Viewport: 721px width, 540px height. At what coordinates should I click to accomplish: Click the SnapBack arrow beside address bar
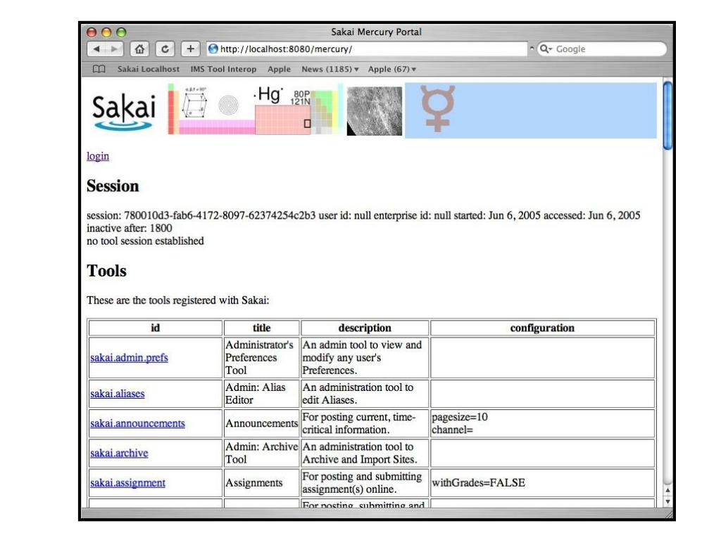pyautogui.click(x=532, y=48)
